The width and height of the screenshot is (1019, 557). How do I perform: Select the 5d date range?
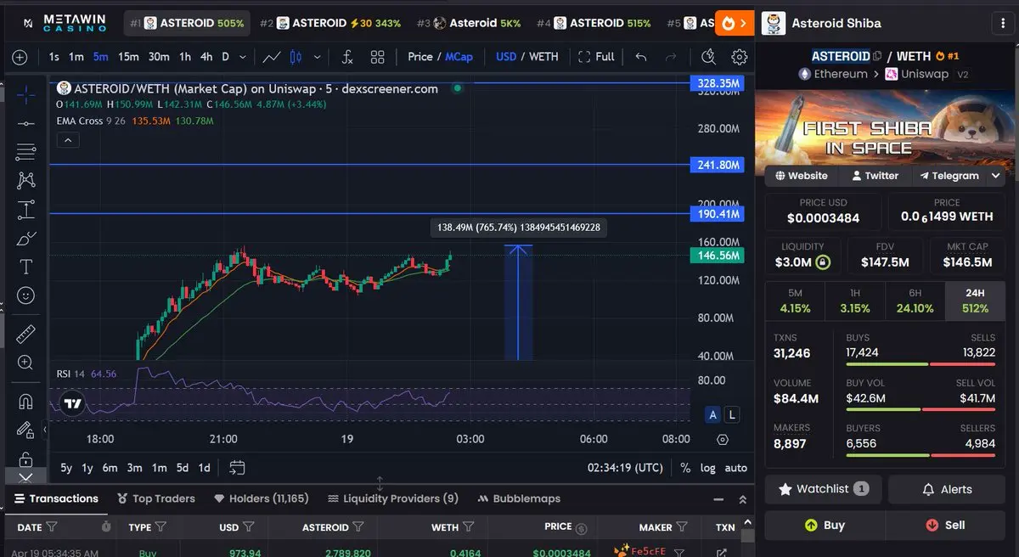point(182,468)
